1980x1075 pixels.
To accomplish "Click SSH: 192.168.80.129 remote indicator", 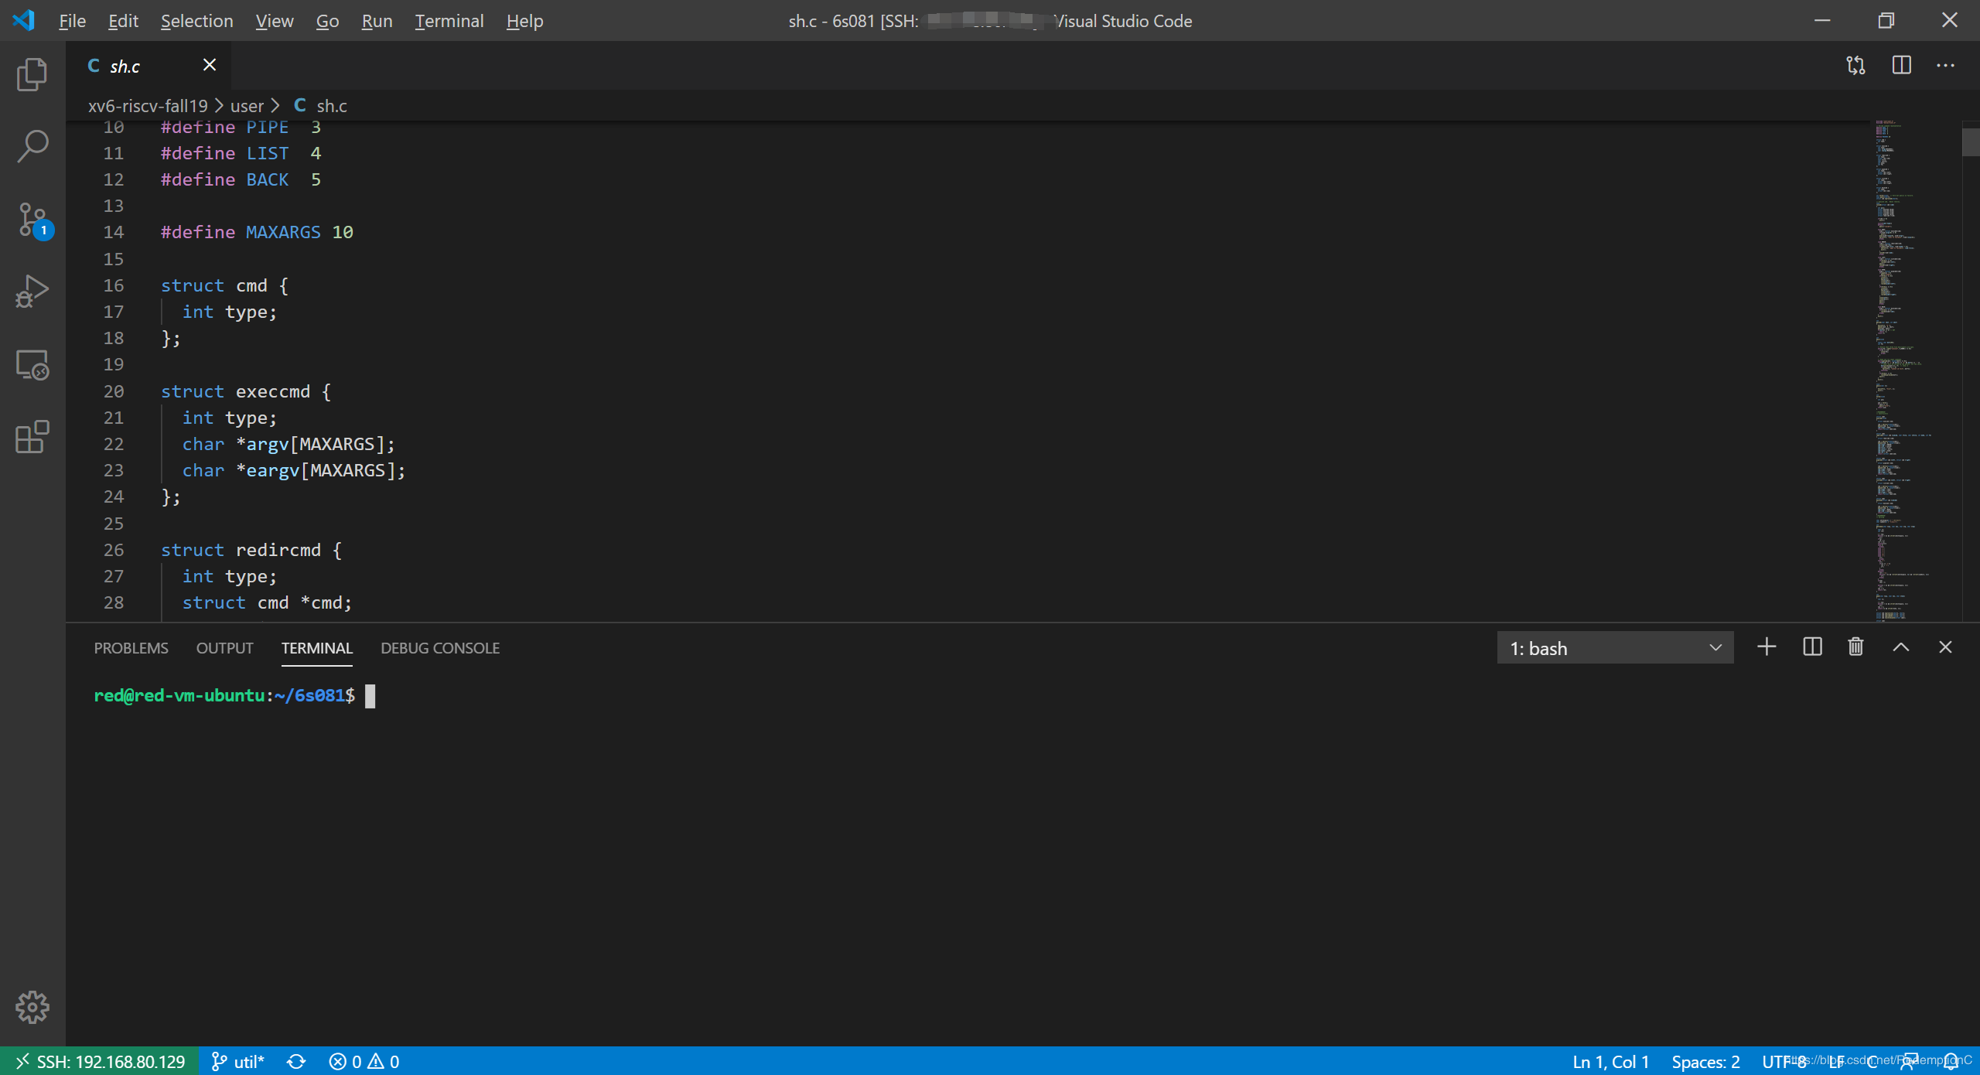I will pyautogui.click(x=101, y=1062).
